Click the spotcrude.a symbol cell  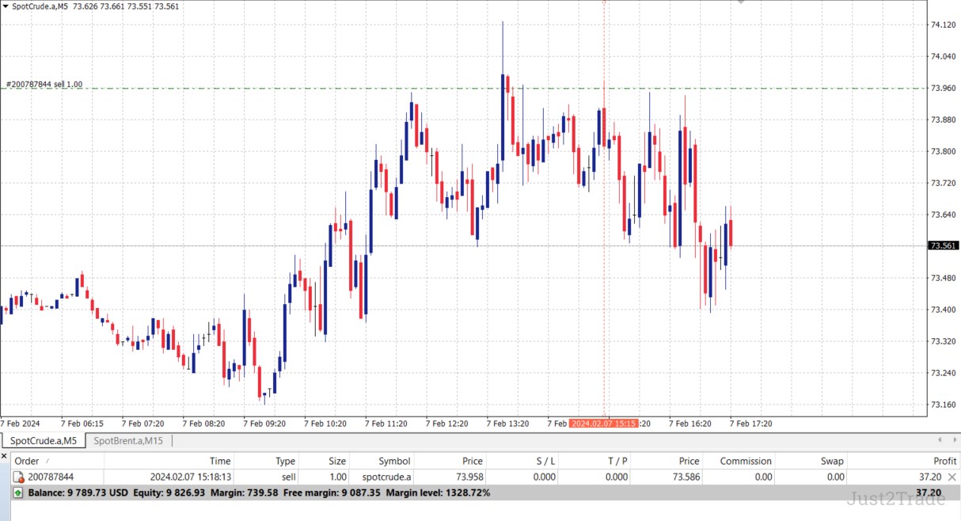[x=387, y=477]
